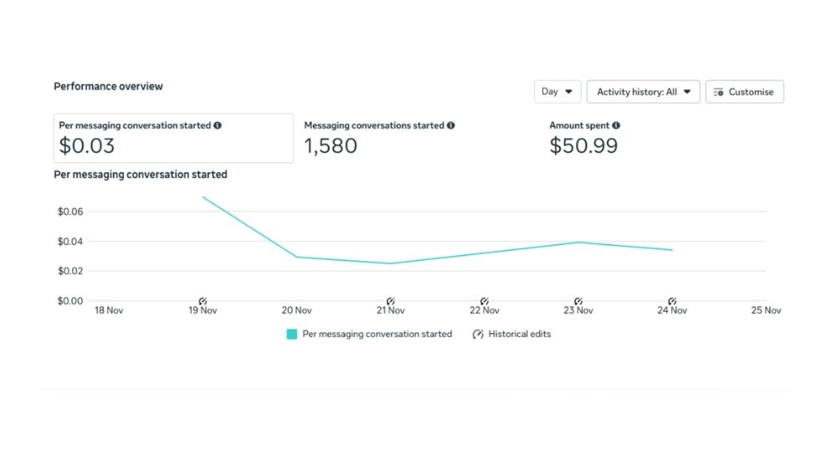Click the Historical edits legend icon
This screenshot has width=837, height=460.
tap(478, 334)
